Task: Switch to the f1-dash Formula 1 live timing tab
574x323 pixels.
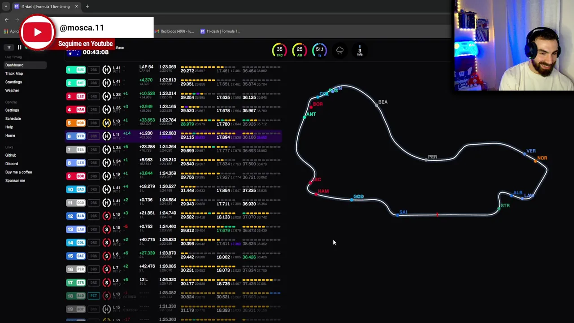Action: [x=45, y=6]
